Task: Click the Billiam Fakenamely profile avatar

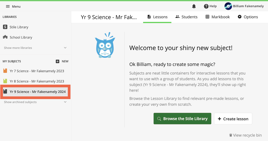Action: (228, 6)
